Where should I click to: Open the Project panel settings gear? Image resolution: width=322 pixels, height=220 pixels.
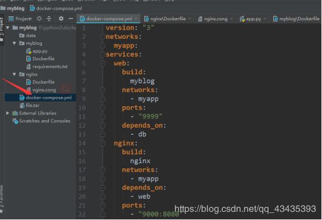click(61, 19)
